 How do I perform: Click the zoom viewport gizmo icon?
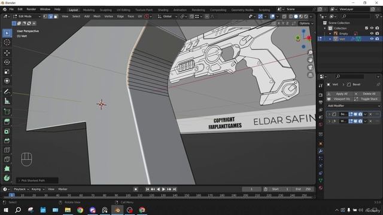(x=310, y=53)
